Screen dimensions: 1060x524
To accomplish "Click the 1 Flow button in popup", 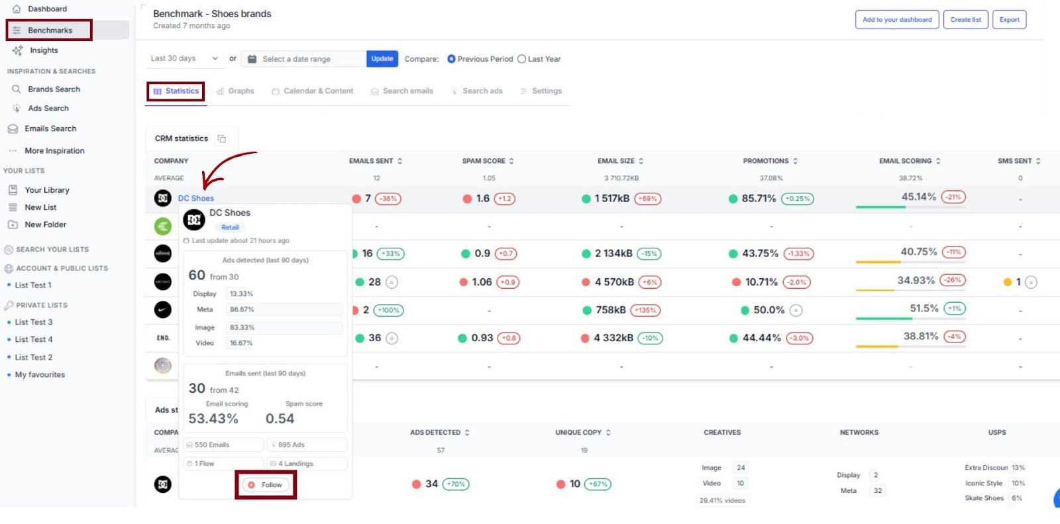I will pos(223,464).
